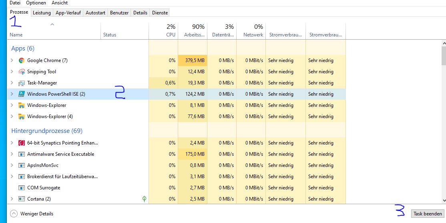
Task: Open the Dienste tab
Action: tap(160, 13)
